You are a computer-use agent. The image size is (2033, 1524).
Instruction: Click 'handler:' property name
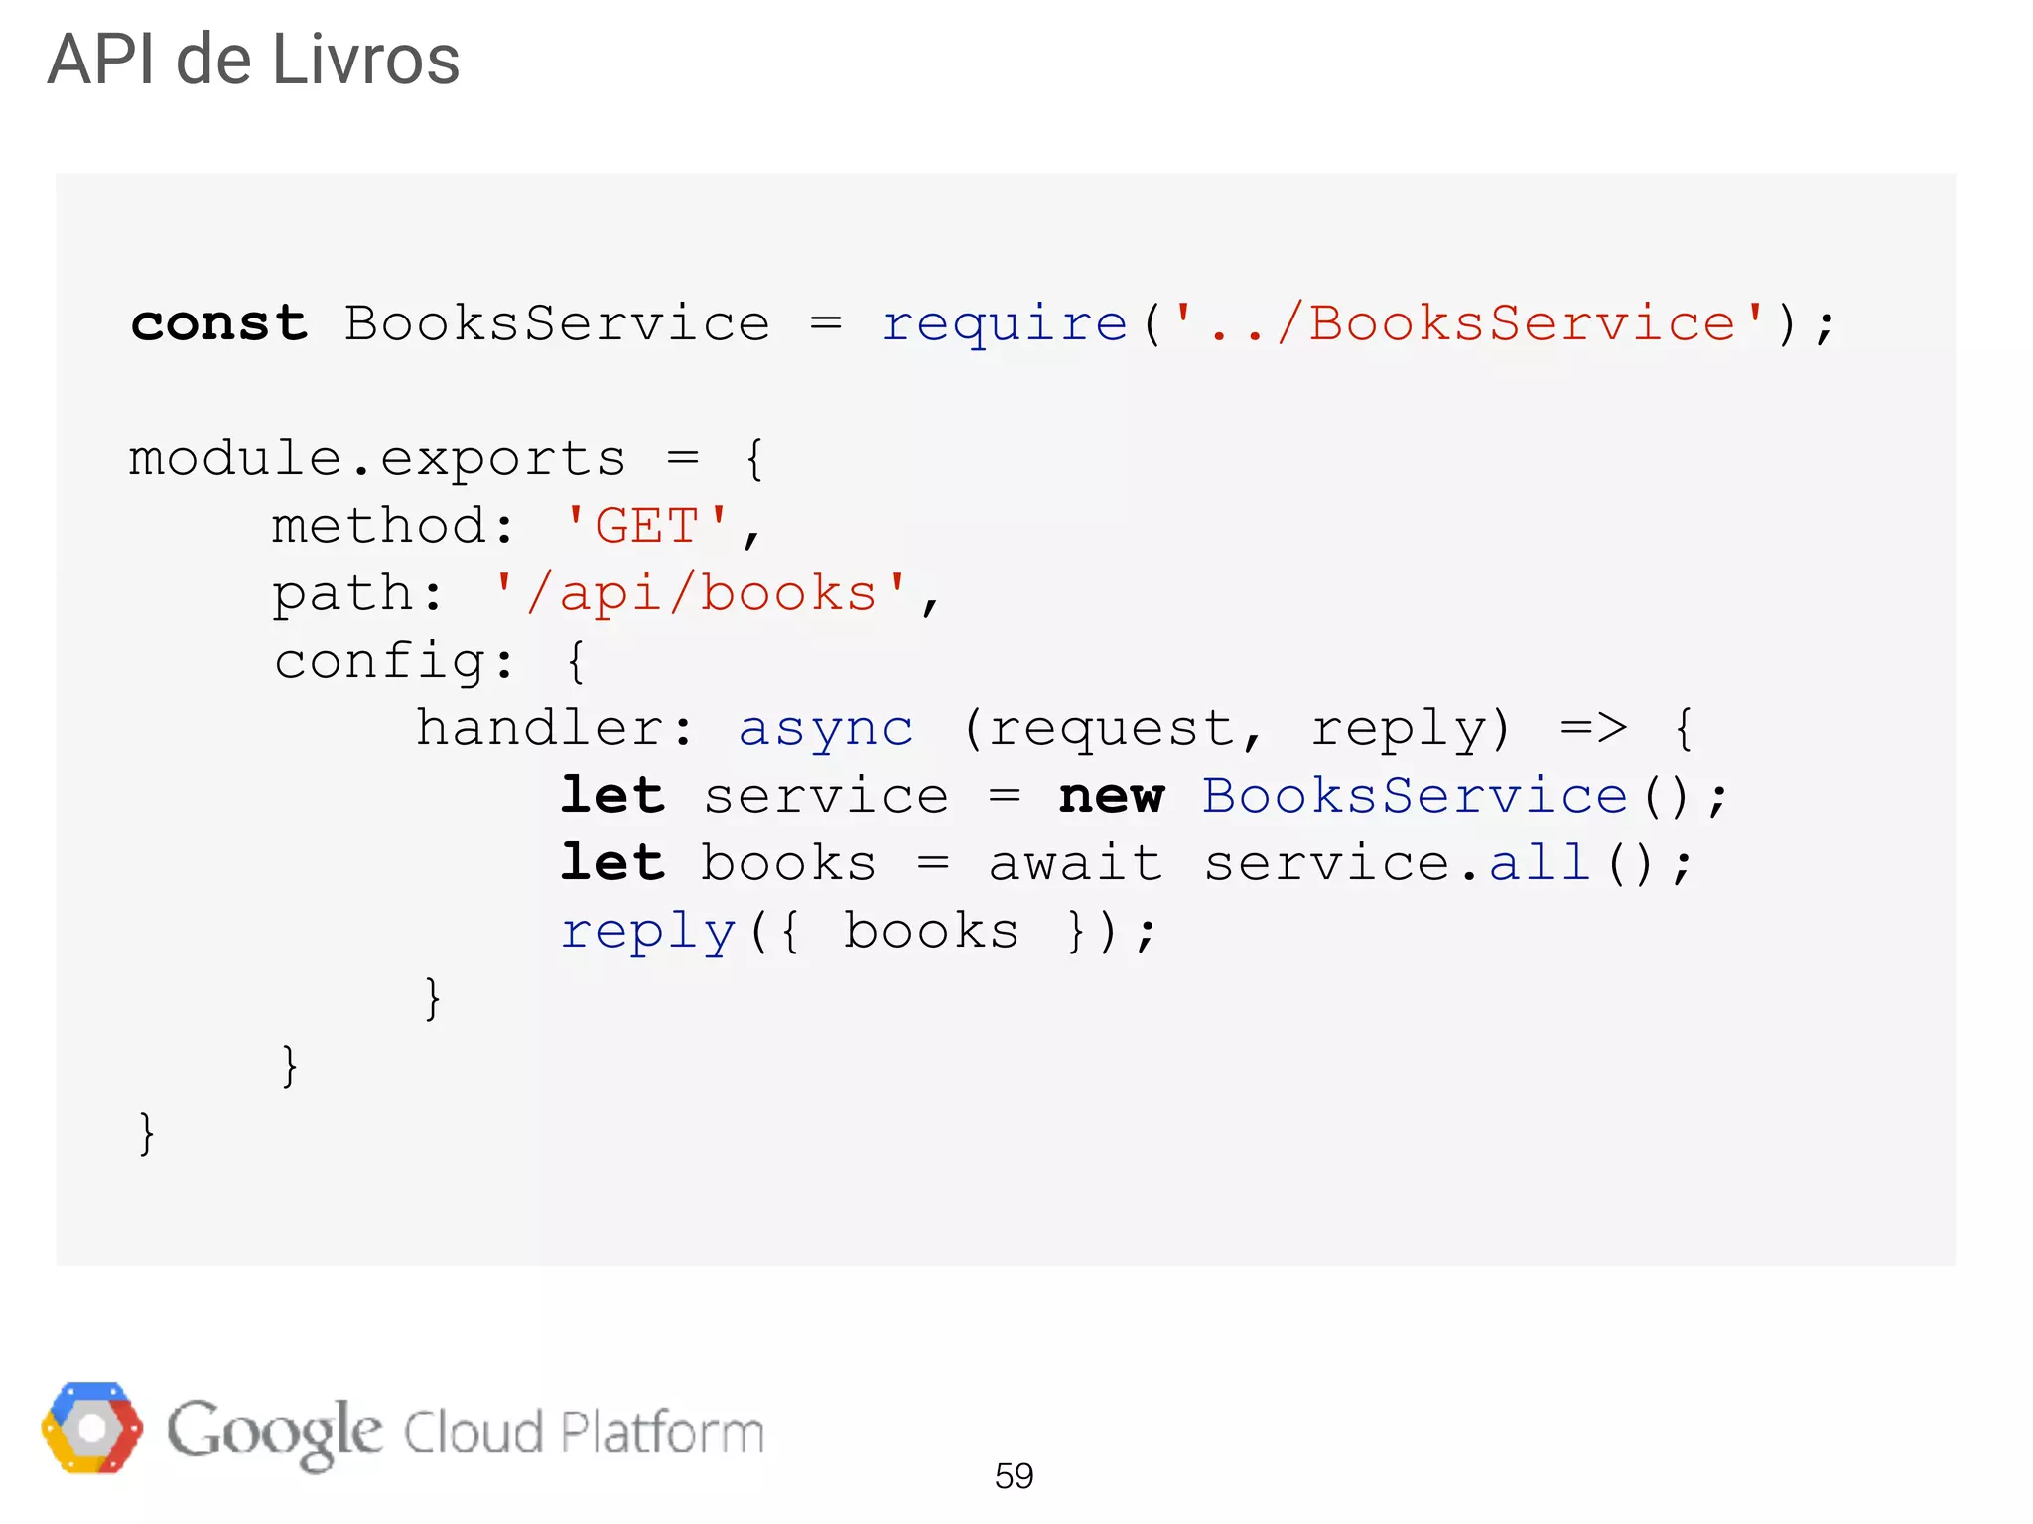coord(555,729)
